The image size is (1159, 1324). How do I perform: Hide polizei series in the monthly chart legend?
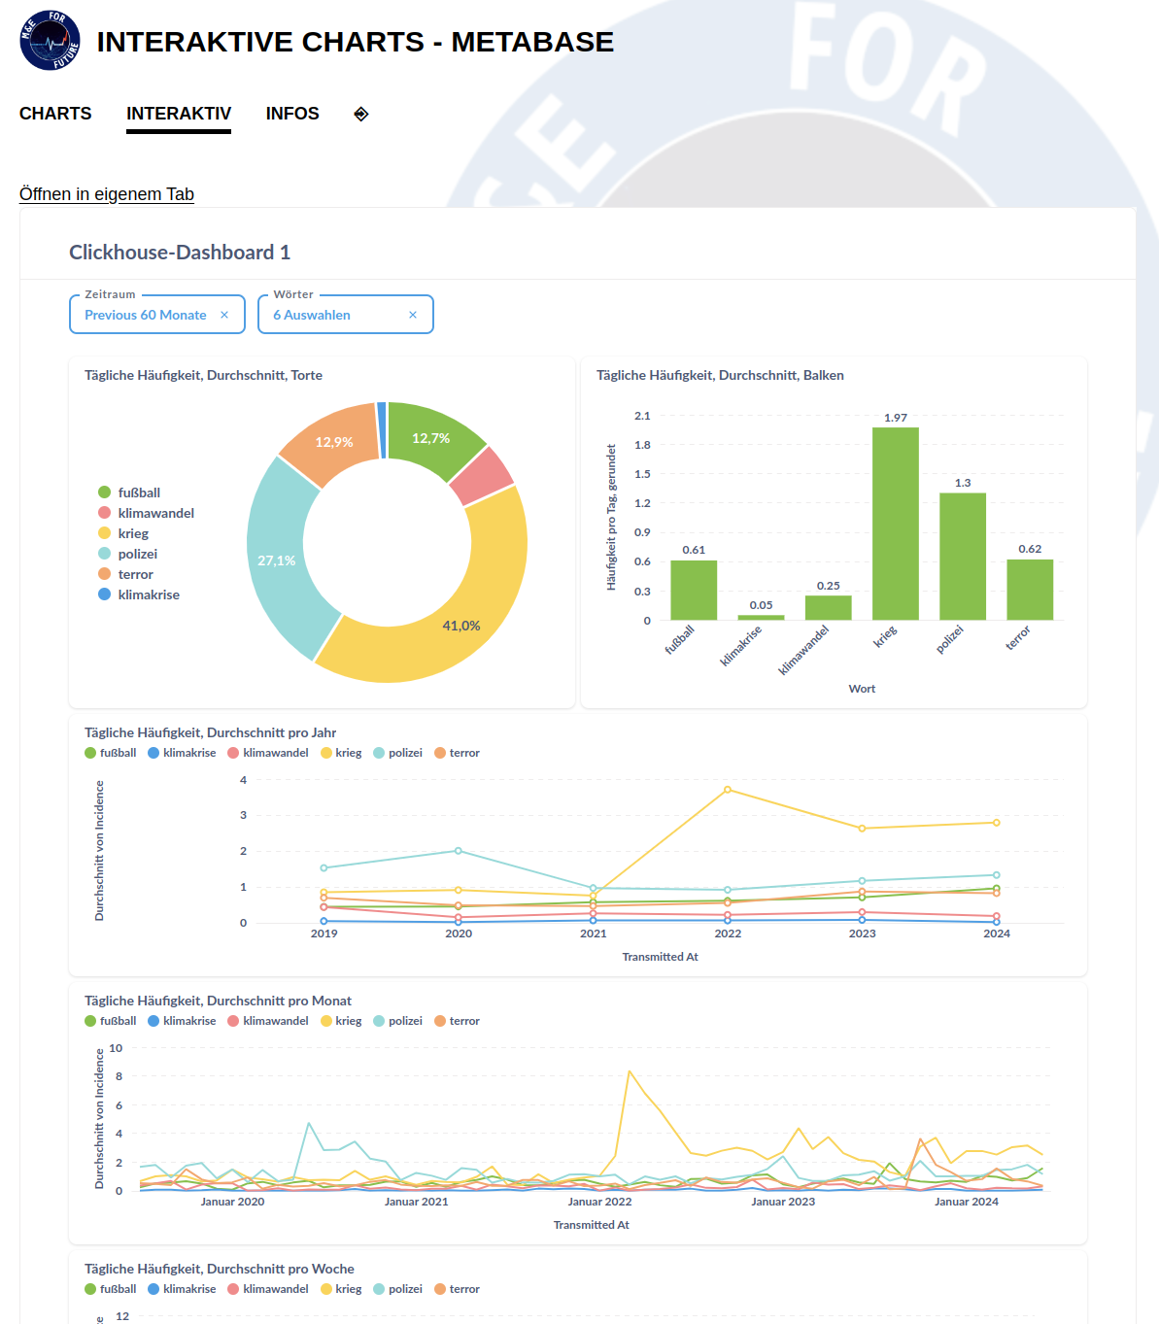click(x=404, y=1021)
